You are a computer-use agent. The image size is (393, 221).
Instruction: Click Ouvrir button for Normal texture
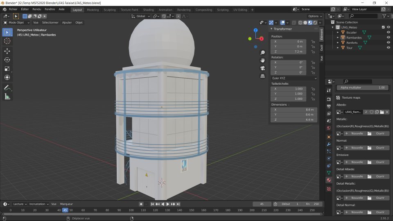click(378, 148)
